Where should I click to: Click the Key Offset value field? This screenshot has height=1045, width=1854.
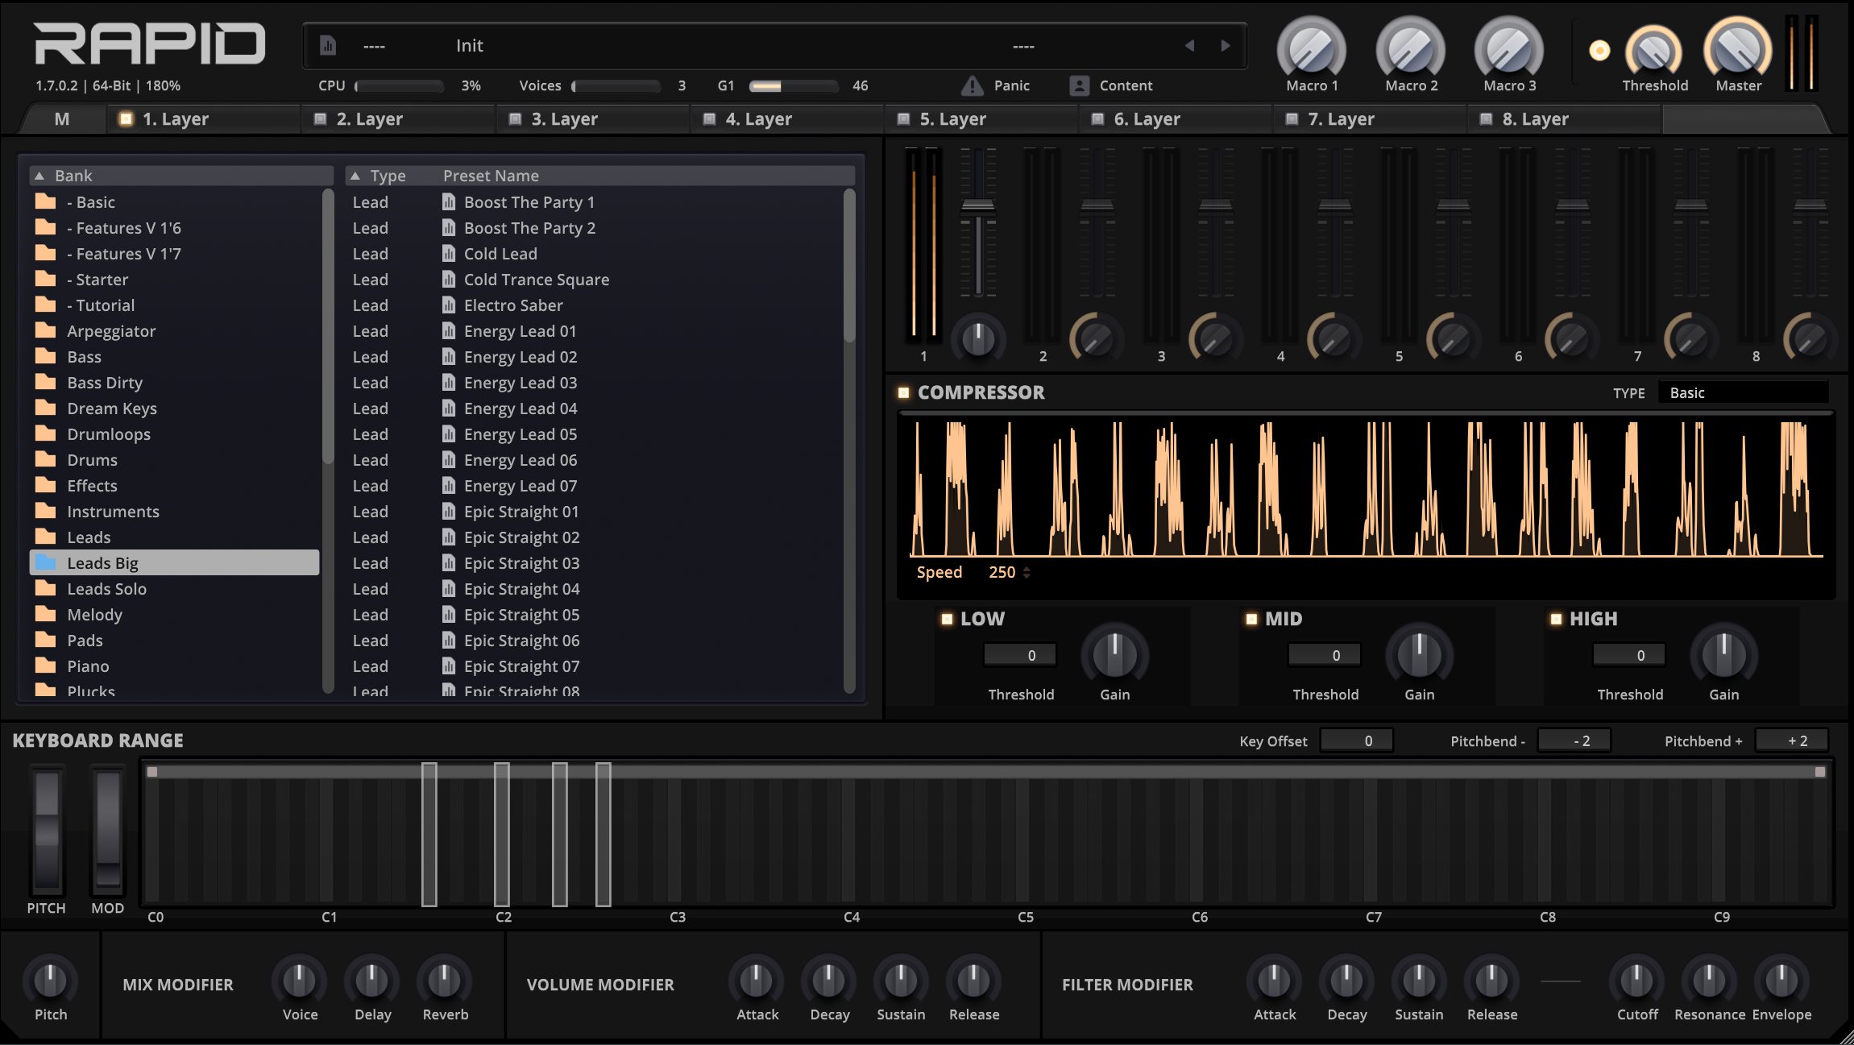[1357, 740]
